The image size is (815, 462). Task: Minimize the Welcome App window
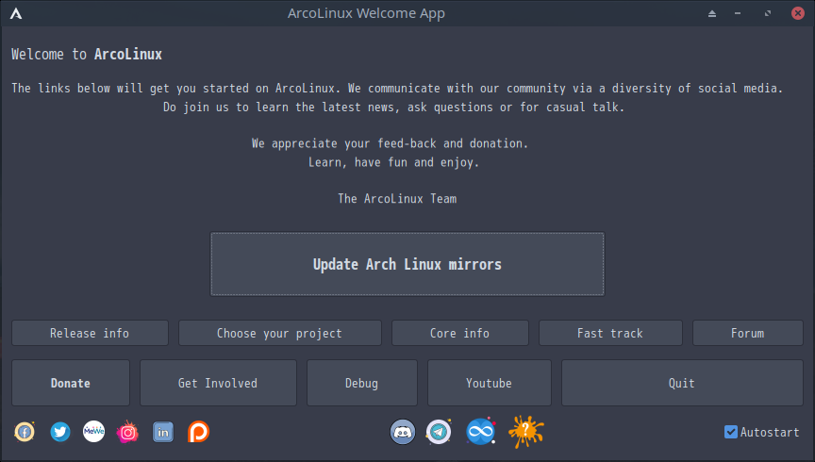click(738, 13)
